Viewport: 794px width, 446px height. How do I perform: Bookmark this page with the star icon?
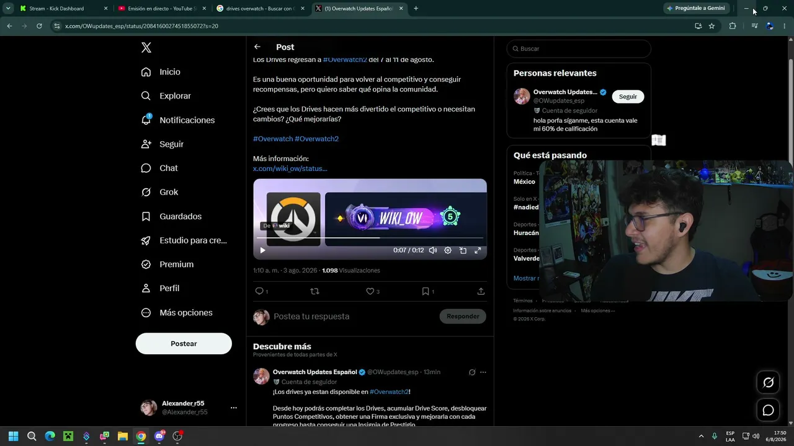(x=711, y=26)
